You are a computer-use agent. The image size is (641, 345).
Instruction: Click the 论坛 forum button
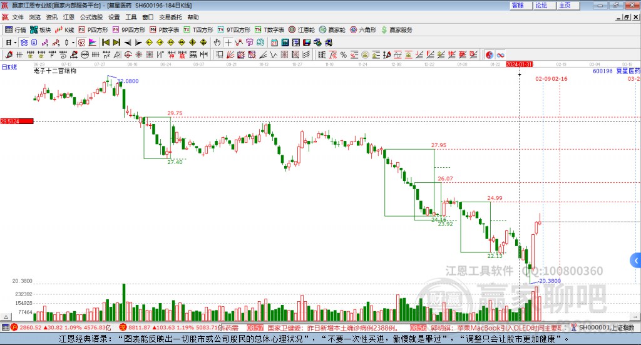[x=544, y=5]
